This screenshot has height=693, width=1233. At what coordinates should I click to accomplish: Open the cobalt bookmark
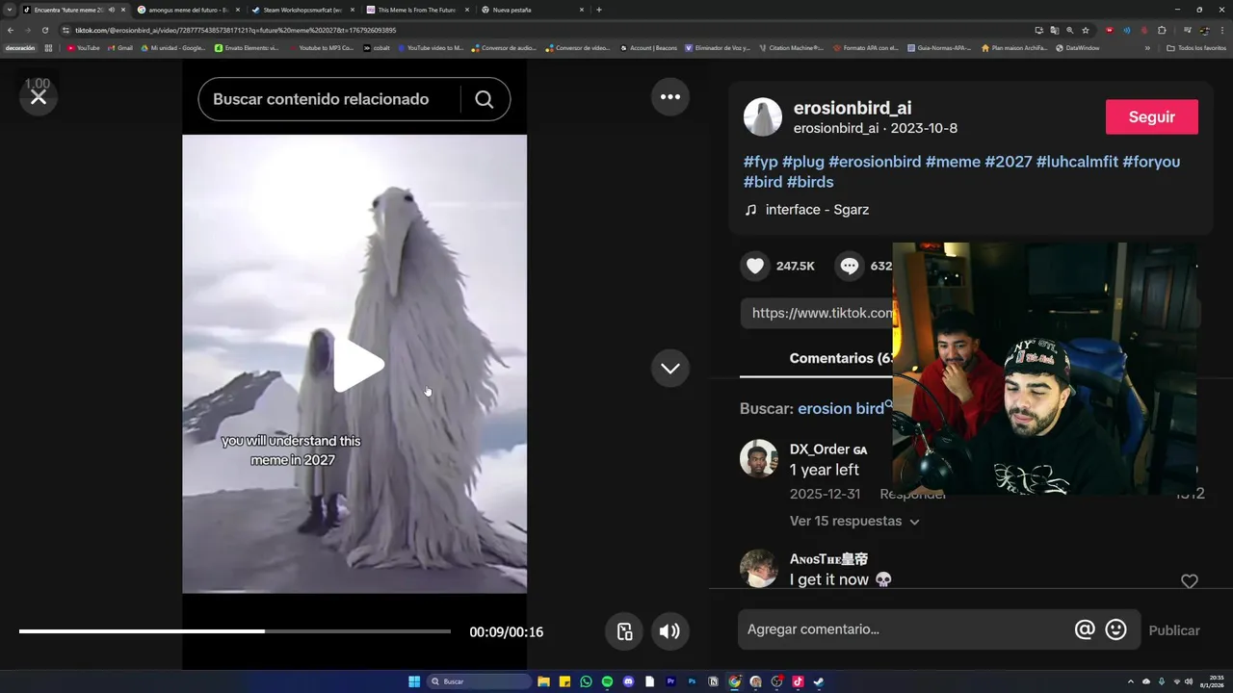377,47
